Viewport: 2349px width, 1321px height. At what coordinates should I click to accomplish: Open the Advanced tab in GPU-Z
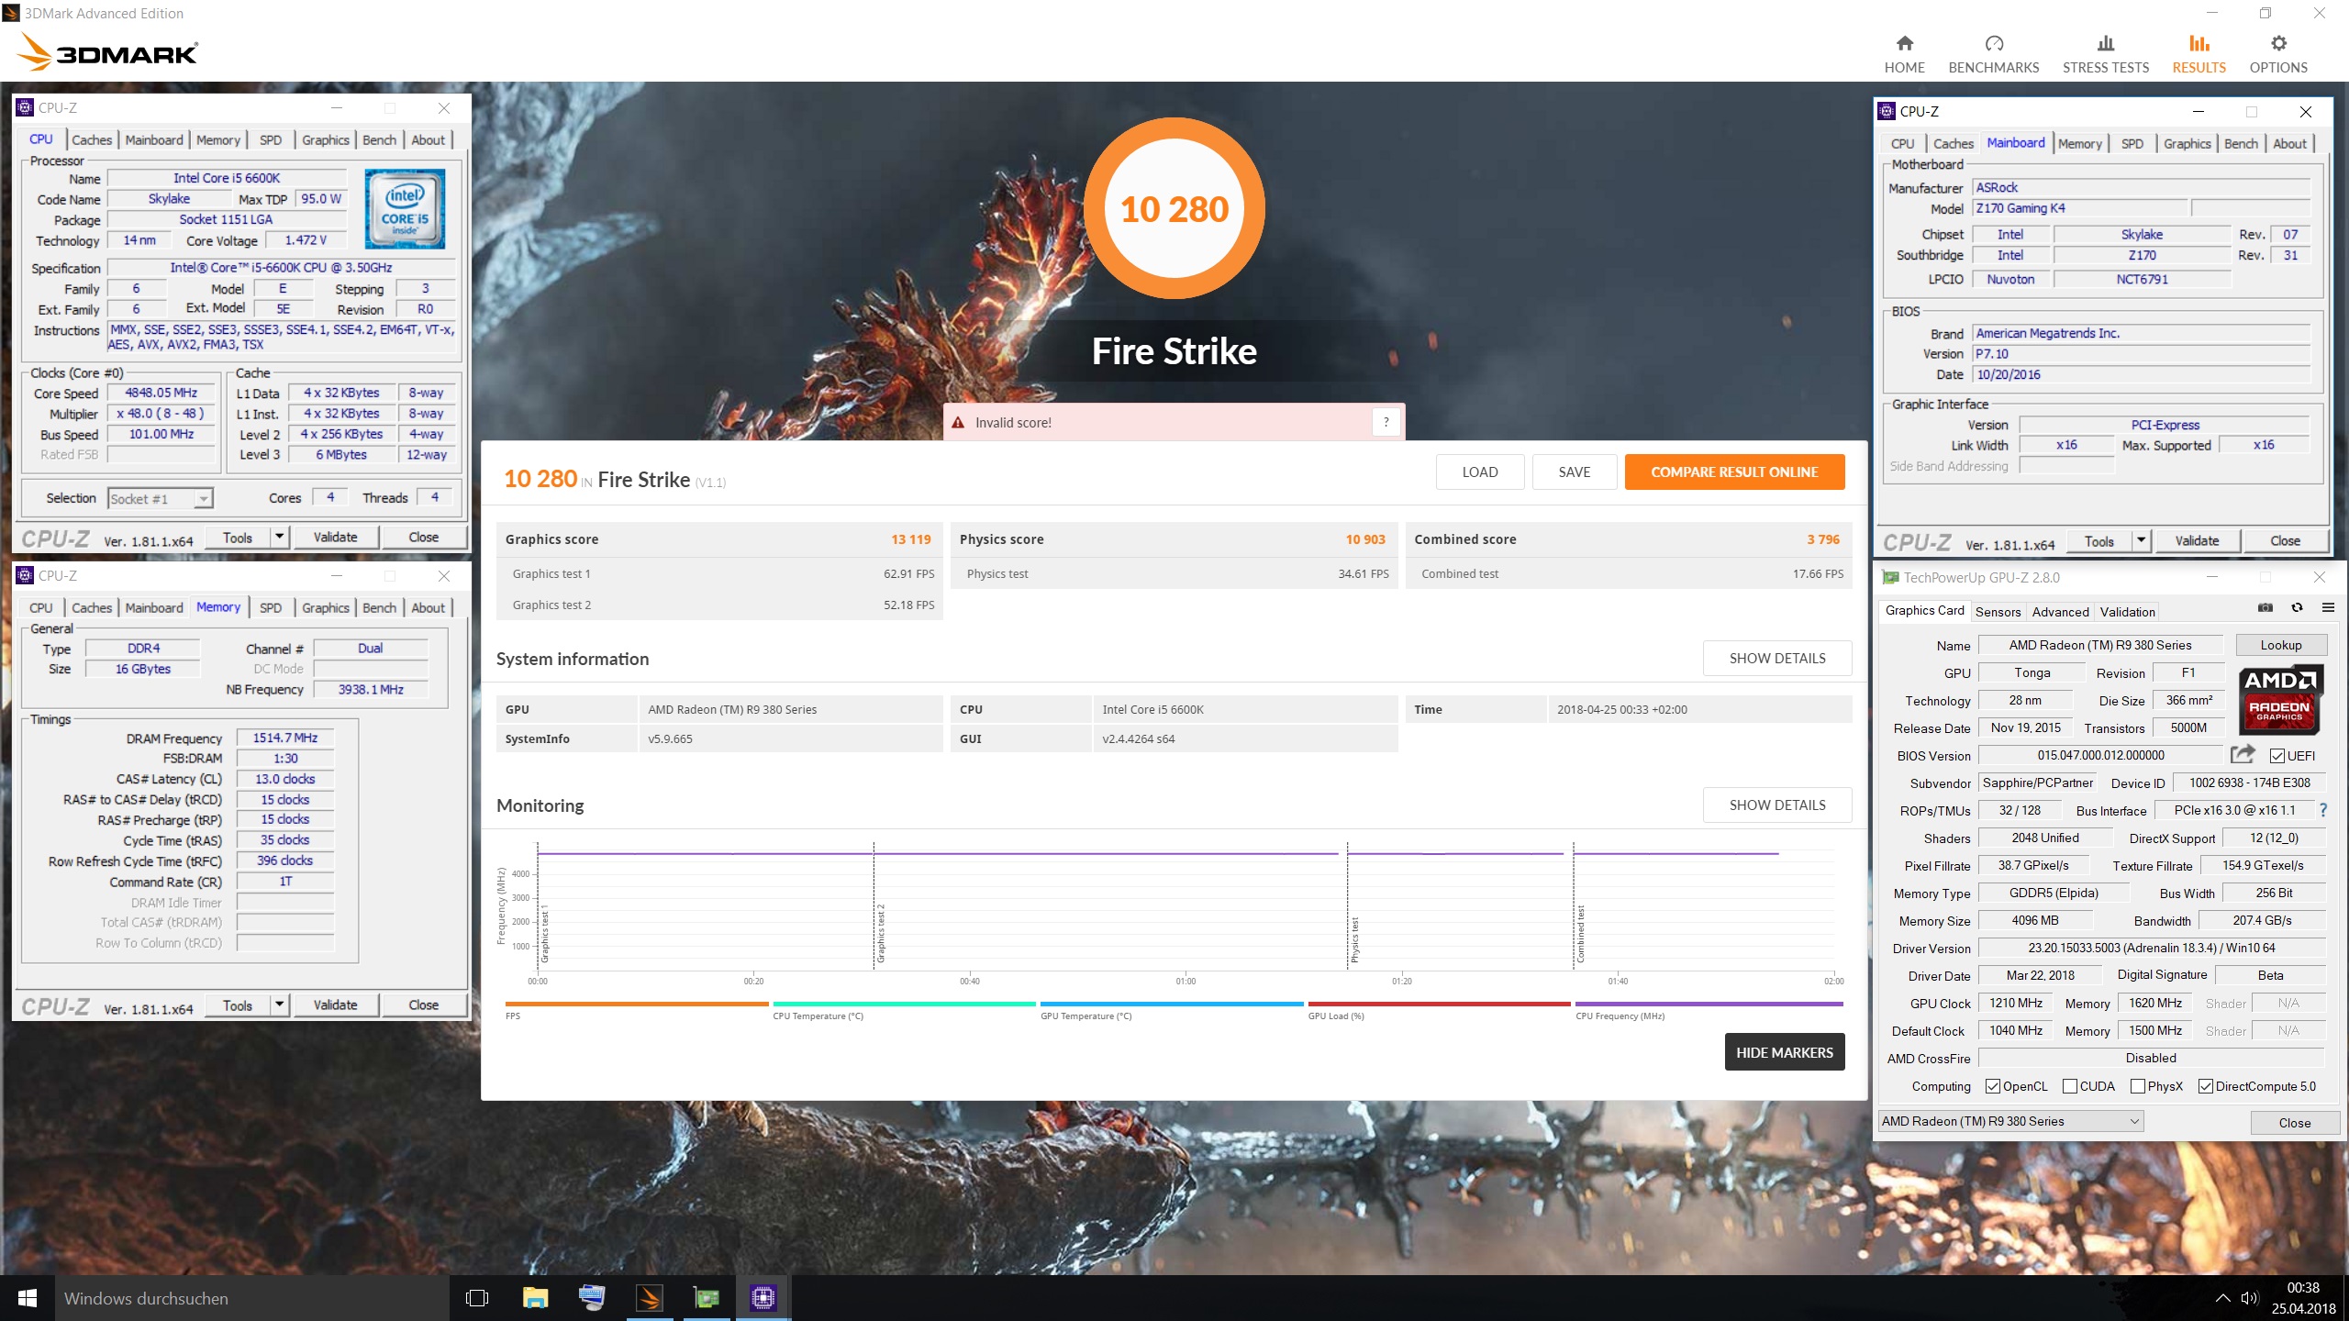2060,612
